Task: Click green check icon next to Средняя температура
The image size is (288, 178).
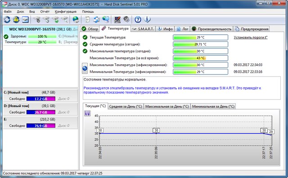Action: [85, 44]
